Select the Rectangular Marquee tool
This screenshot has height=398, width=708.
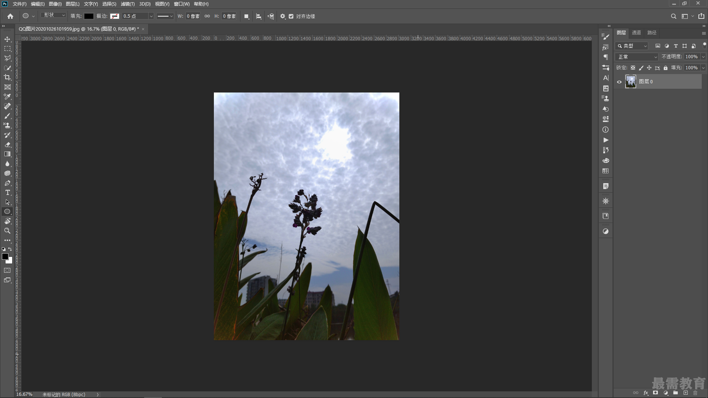(7, 49)
